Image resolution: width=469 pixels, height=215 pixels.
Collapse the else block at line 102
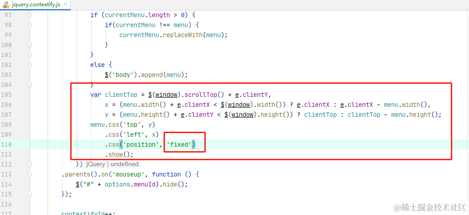click(x=29, y=65)
